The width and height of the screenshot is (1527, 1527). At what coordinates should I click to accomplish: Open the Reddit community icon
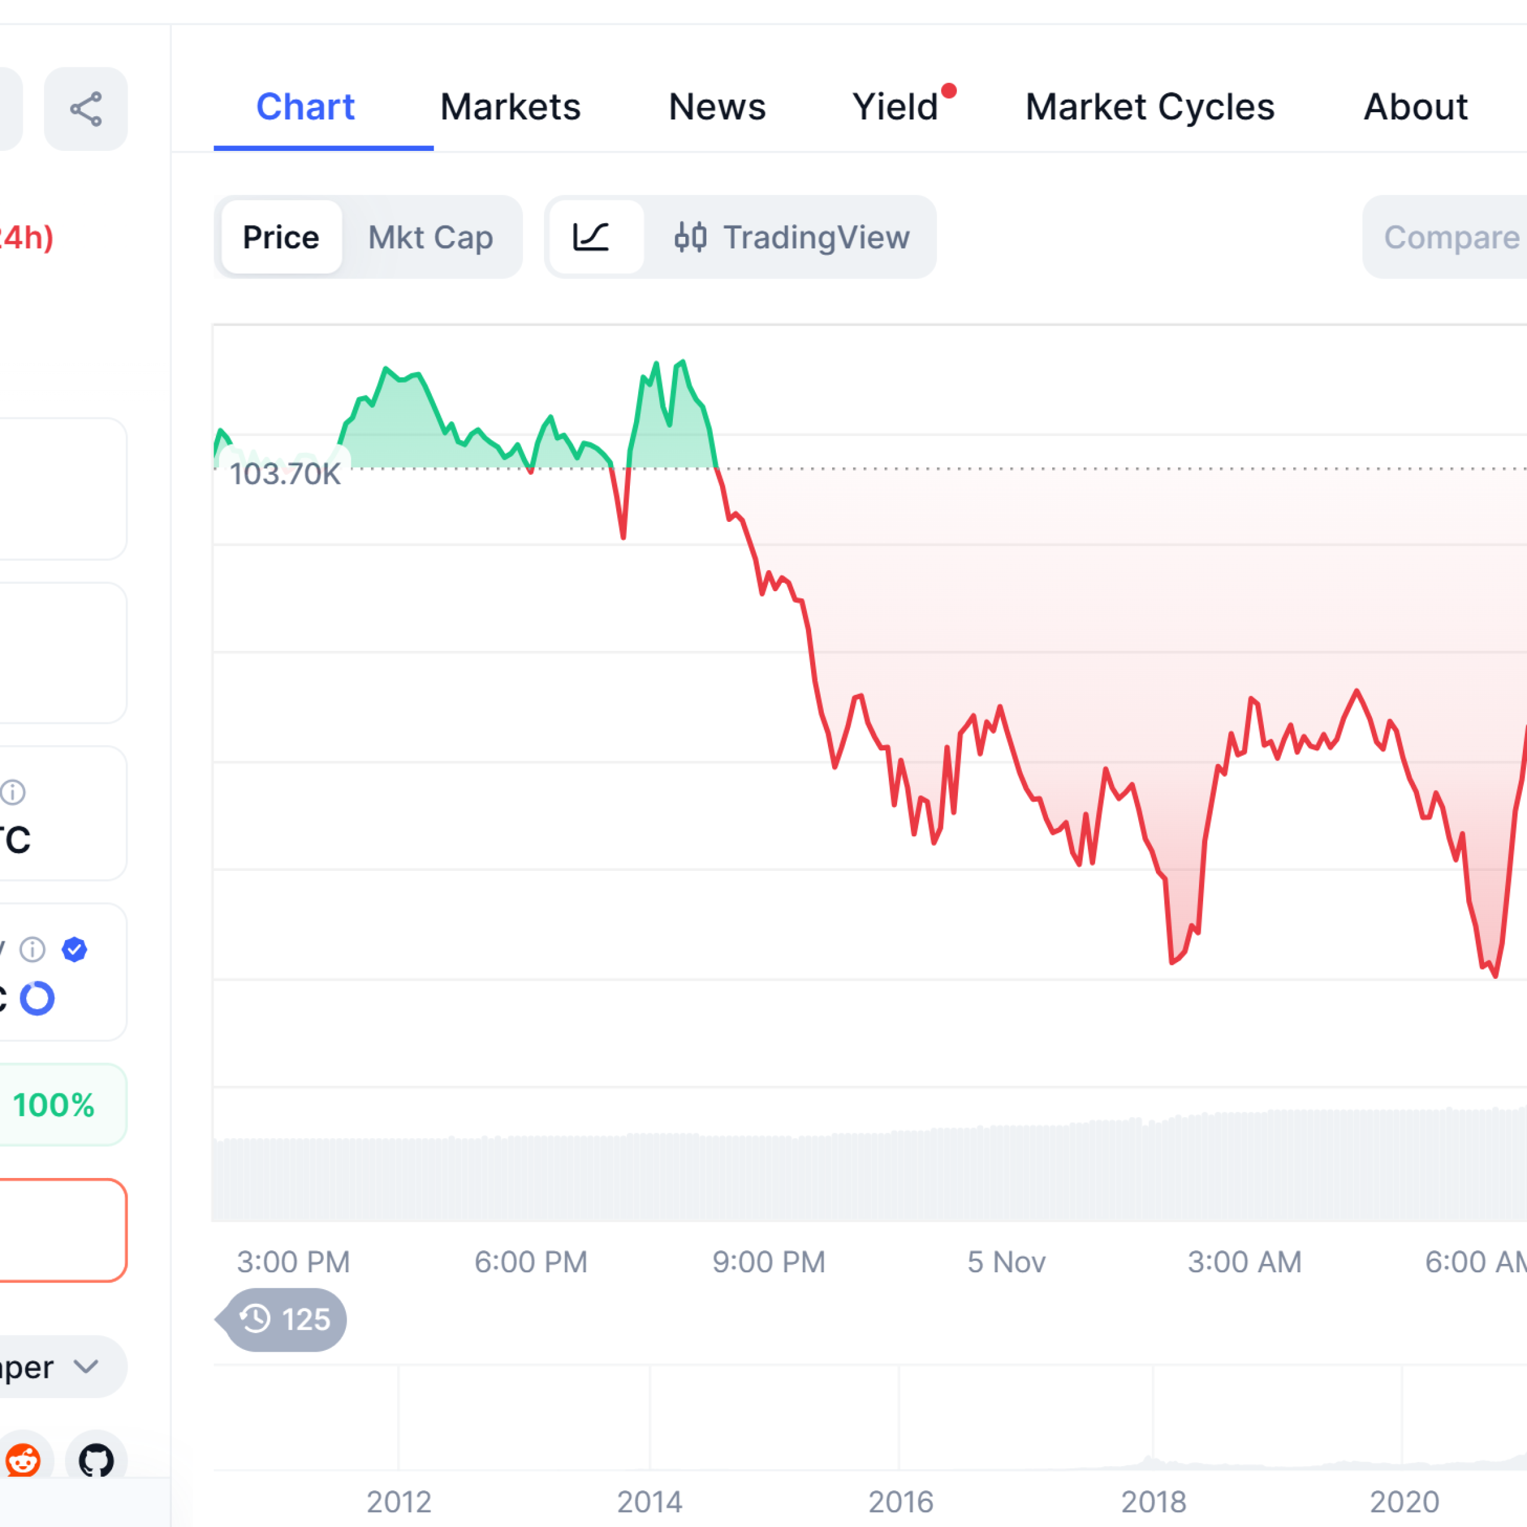[x=24, y=1460]
